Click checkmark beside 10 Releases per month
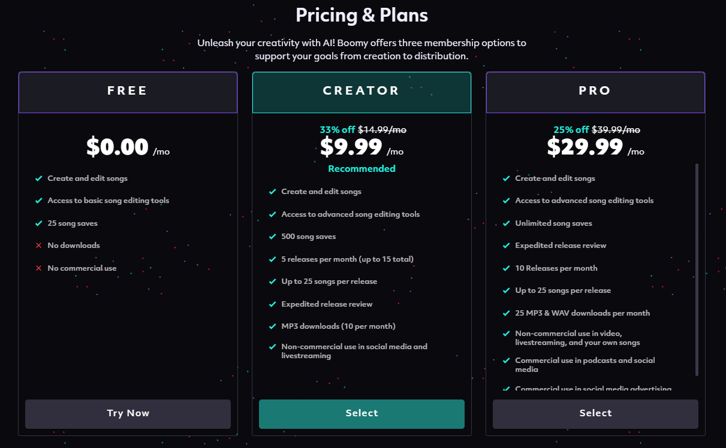726x448 pixels. coord(506,268)
